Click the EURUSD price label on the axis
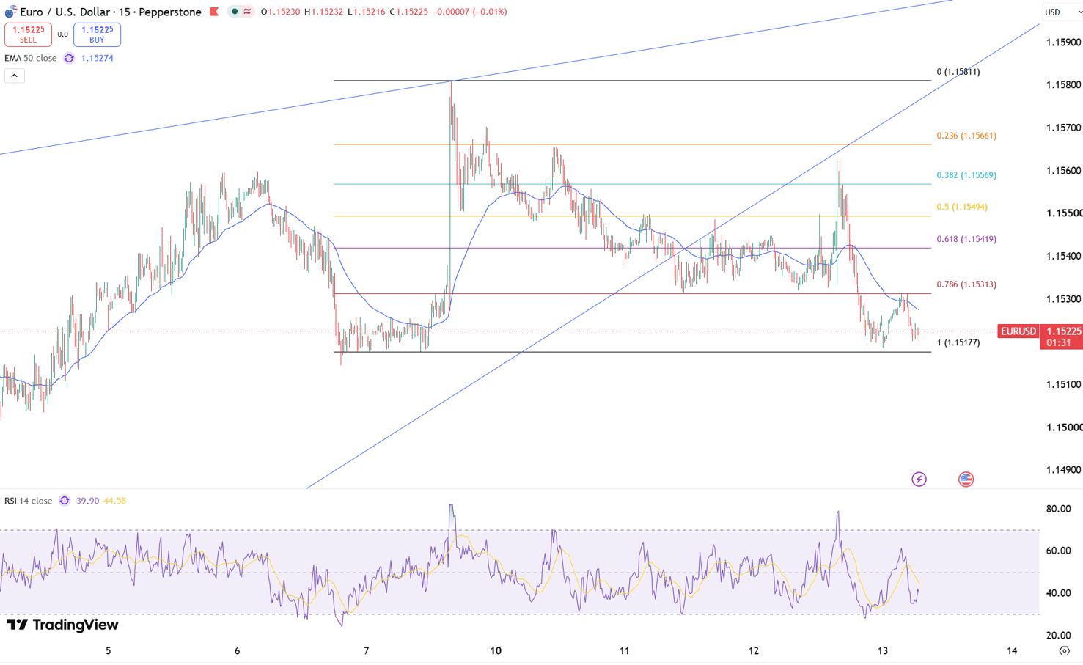1083x665 pixels. [1018, 331]
